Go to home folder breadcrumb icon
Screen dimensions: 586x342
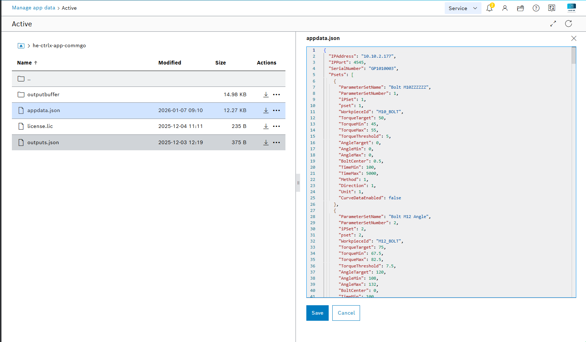21,46
